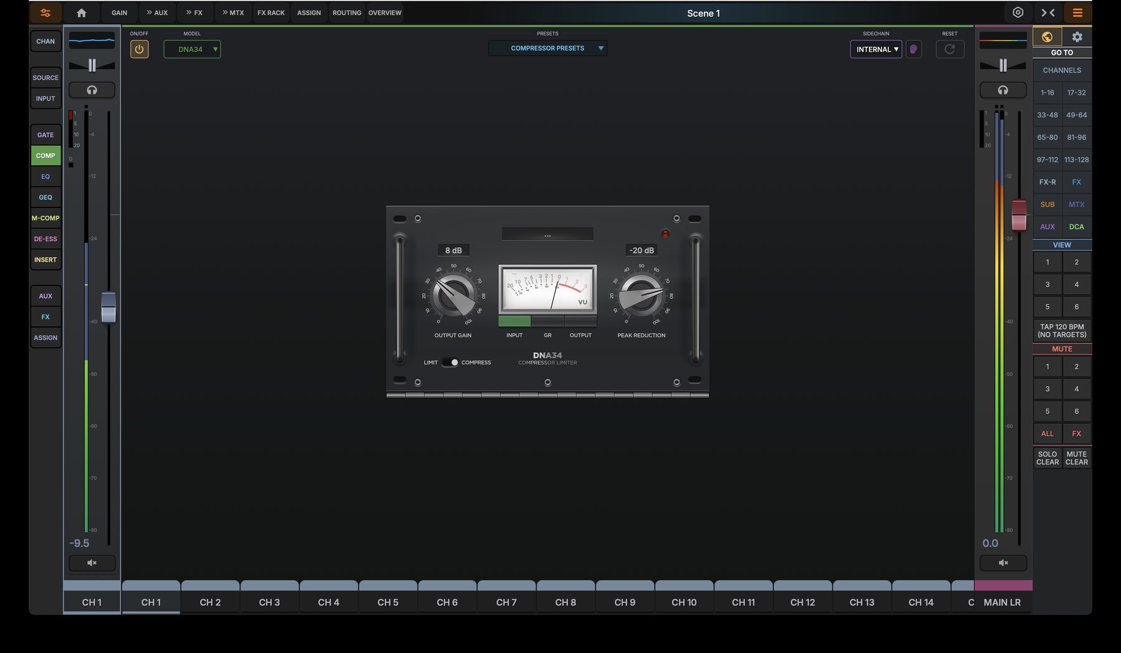1121x653 pixels.
Task: Open the EQ section in sidebar
Action: pos(45,176)
